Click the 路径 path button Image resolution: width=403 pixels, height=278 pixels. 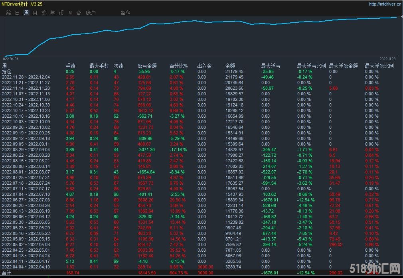pos(126,13)
